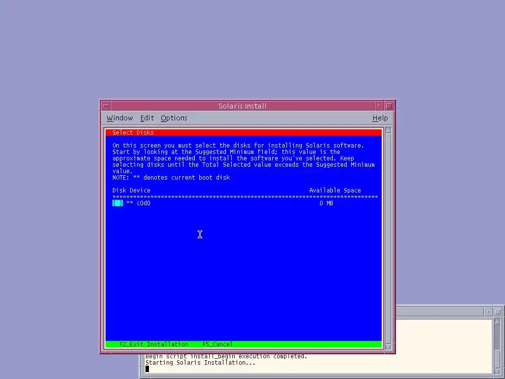Maximize the background console window
This screenshot has width=505, height=379.
tap(498, 311)
